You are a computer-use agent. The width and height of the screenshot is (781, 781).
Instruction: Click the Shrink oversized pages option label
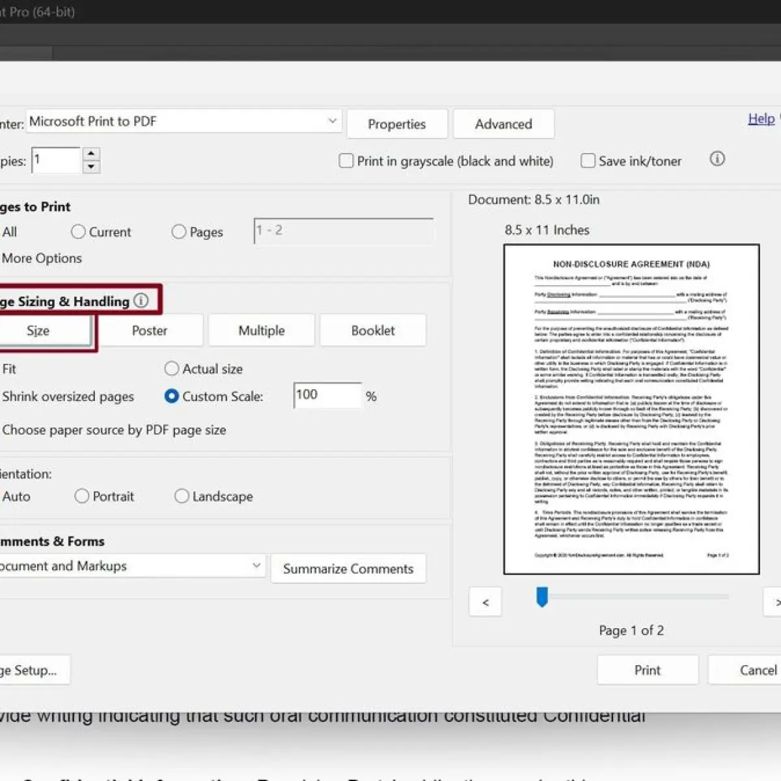pyautogui.click(x=68, y=396)
